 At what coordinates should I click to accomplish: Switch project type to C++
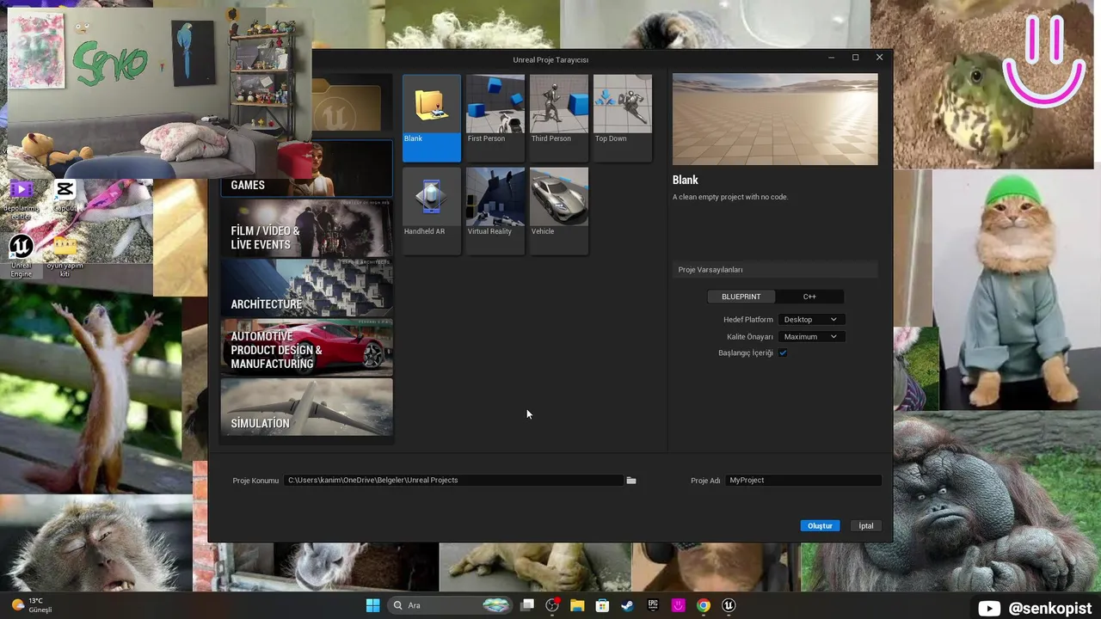pos(809,297)
